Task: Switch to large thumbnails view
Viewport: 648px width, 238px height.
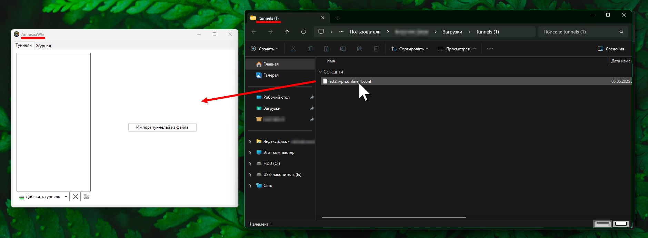Action: [x=621, y=224]
